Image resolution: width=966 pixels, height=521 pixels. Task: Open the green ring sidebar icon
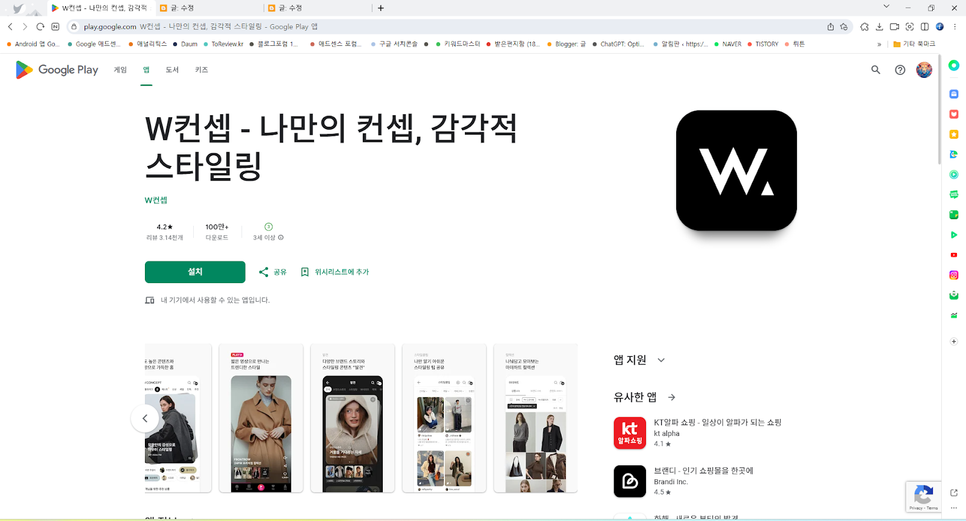(954, 65)
